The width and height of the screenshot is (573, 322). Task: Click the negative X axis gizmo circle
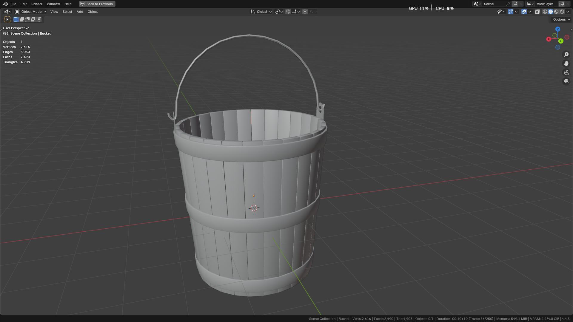pyautogui.click(x=567, y=37)
